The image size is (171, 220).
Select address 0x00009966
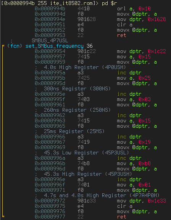point(50,136)
